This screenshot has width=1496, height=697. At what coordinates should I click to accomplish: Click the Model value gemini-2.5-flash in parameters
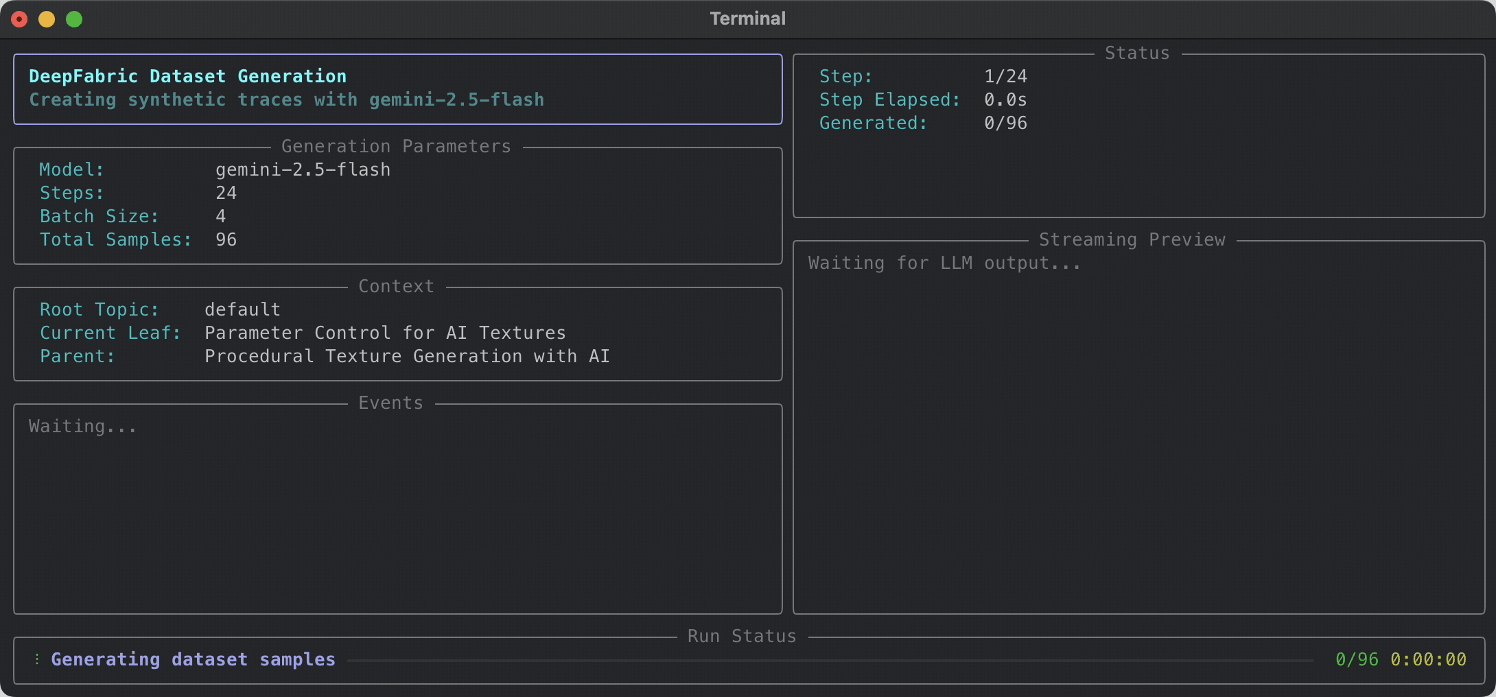(303, 170)
